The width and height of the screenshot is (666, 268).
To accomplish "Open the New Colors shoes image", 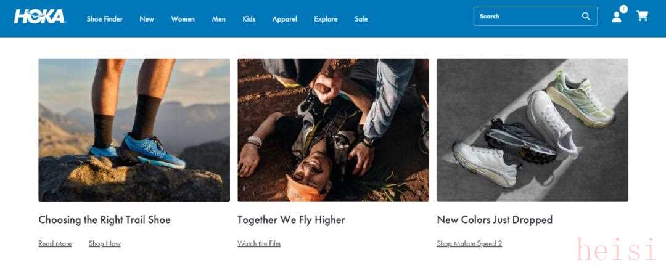I will pos(532,130).
